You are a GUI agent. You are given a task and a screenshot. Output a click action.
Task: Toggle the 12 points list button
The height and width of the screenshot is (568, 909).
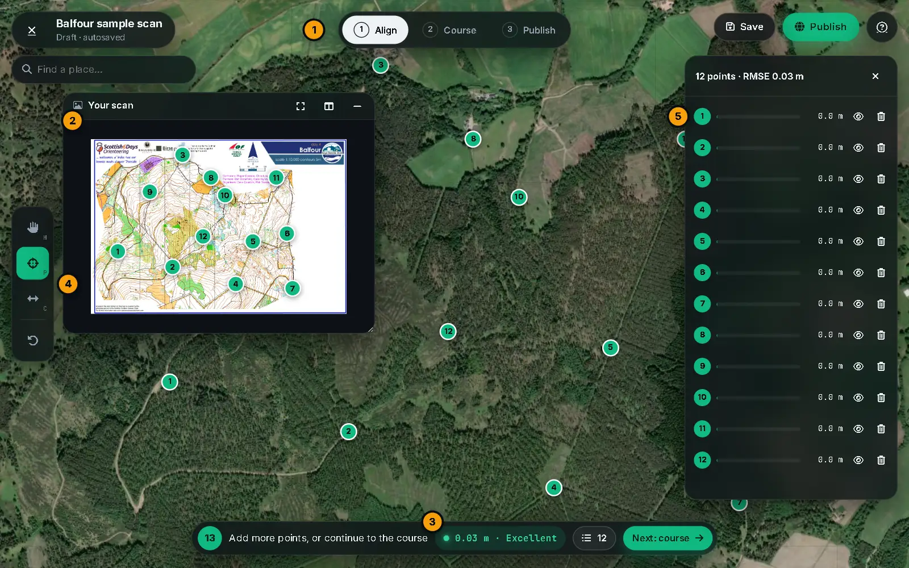(594, 538)
